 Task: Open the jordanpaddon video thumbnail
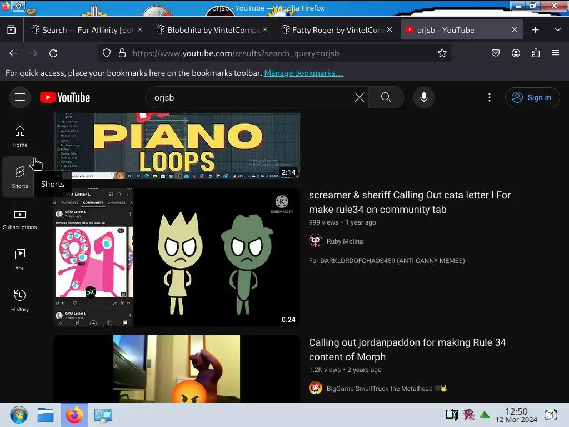pos(177,369)
